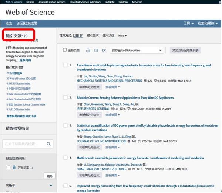Open publisher full text for result 4
The image size is (222, 193).
(x=89, y=175)
